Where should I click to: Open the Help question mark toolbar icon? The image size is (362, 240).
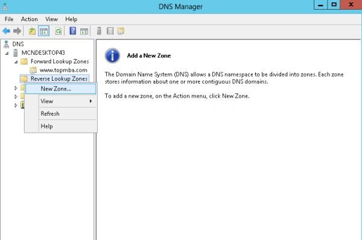tap(73, 31)
